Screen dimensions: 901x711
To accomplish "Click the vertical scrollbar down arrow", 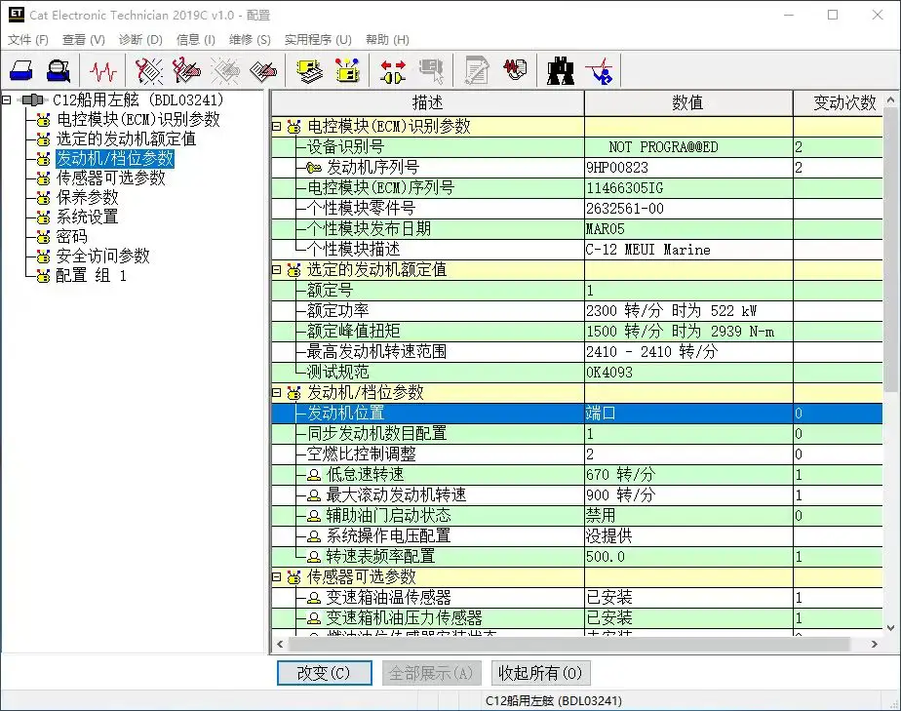I will pyautogui.click(x=891, y=628).
